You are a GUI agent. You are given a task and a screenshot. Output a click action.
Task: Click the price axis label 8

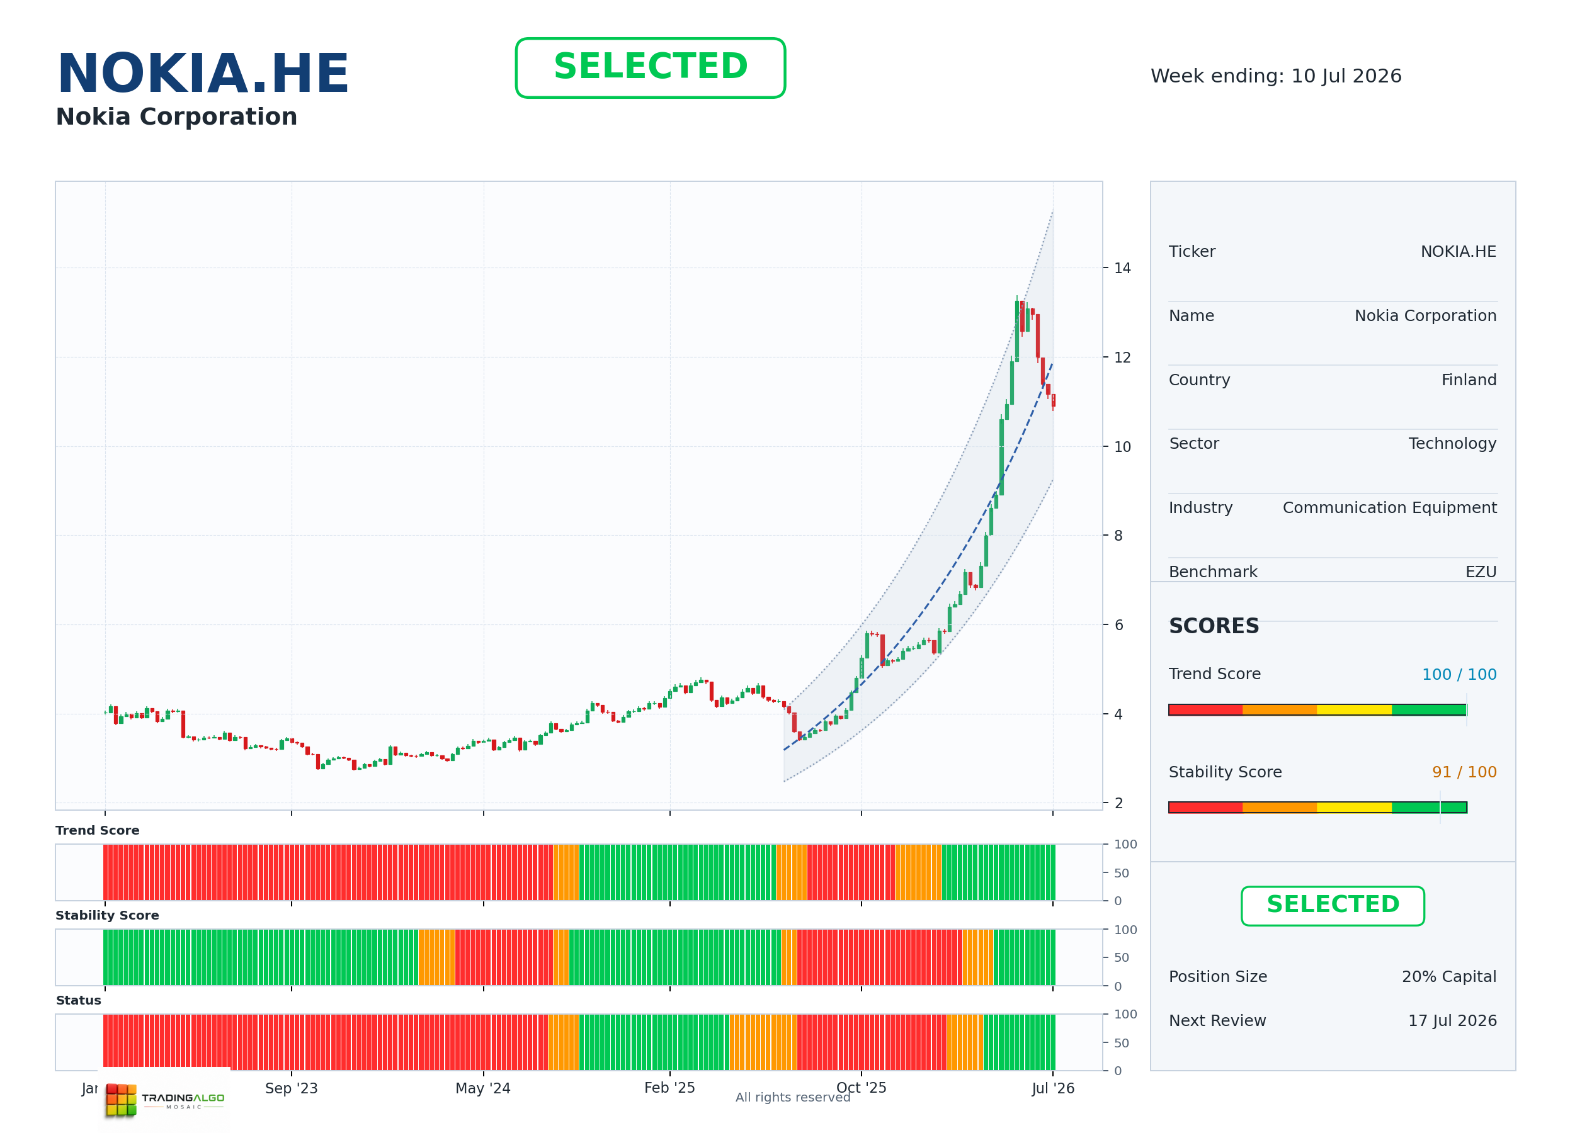pos(1118,536)
